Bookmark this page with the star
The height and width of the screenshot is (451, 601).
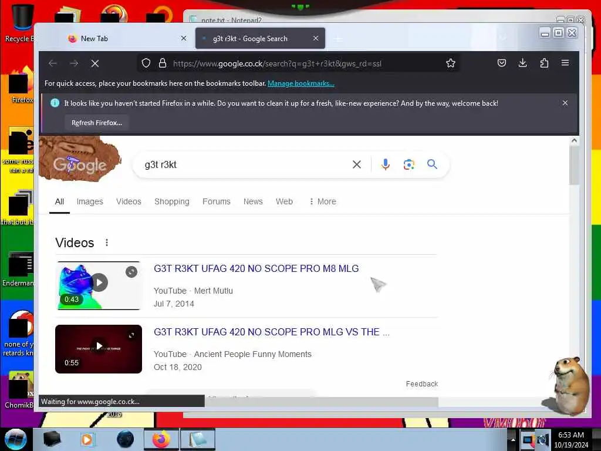point(451,63)
